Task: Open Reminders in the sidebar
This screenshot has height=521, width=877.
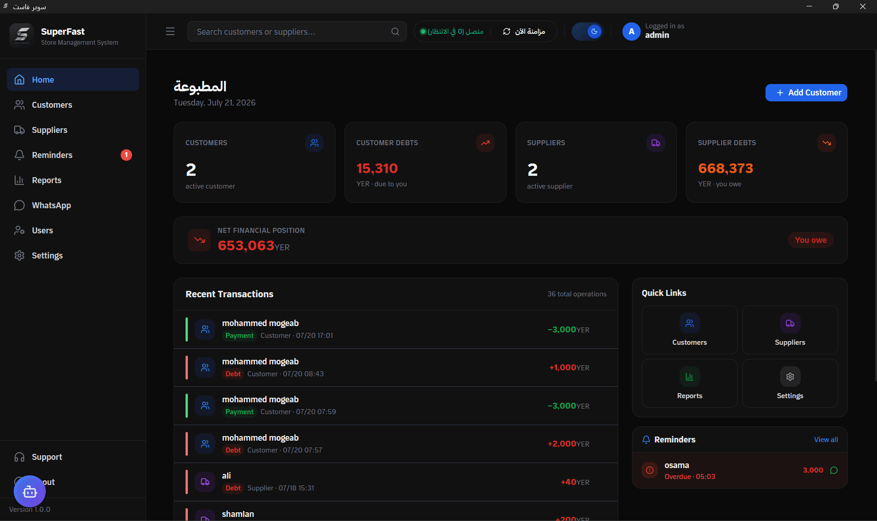Action: tap(73, 155)
